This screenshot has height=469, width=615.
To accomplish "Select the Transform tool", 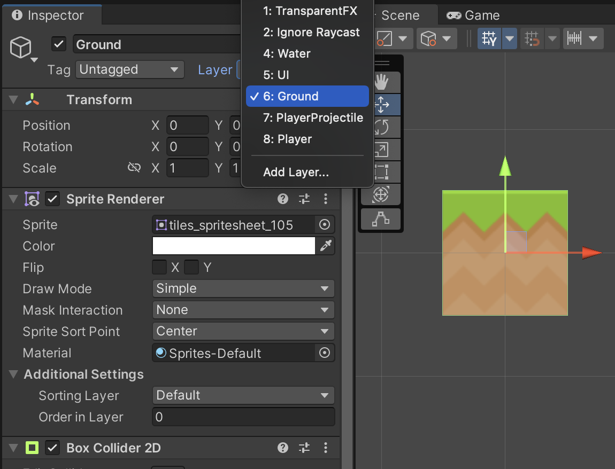I will [x=380, y=194].
